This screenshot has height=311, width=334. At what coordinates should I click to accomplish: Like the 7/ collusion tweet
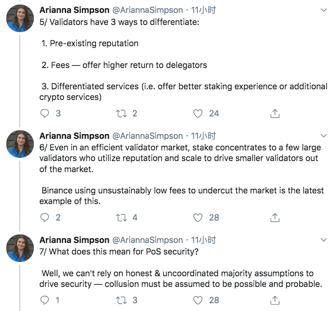pos(198,300)
